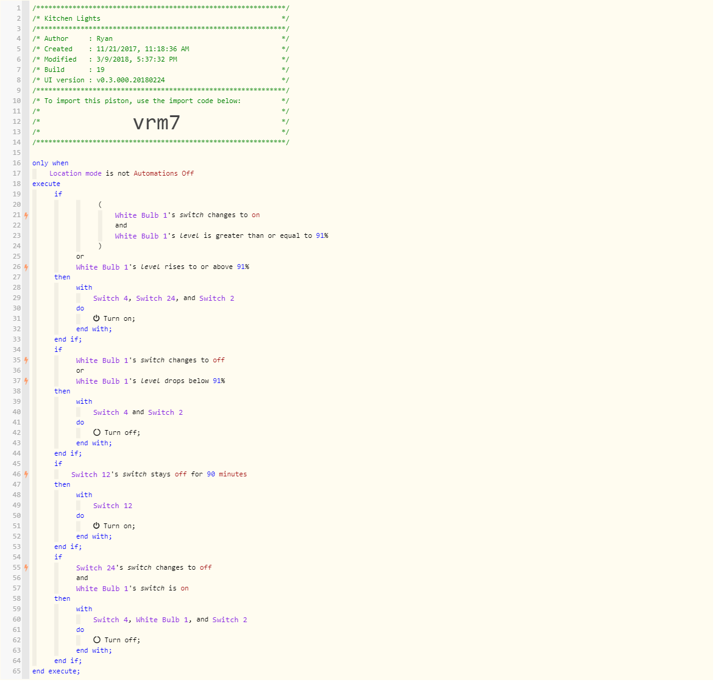Click the 'execute' keyword on line 18

pyautogui.click(x=46, y=184)
